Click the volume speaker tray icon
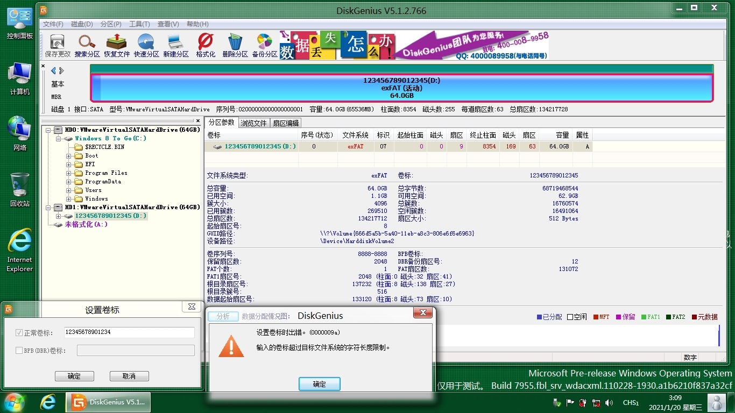The width and height of the screenshot is (735, 413). (x=609, y=403)
